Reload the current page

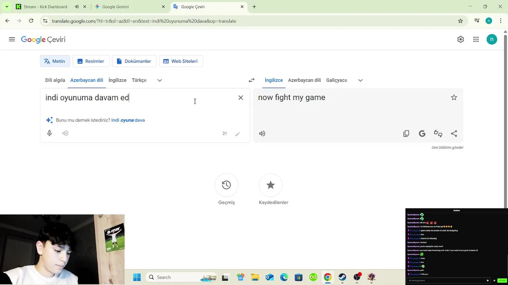tap(31, 21)
